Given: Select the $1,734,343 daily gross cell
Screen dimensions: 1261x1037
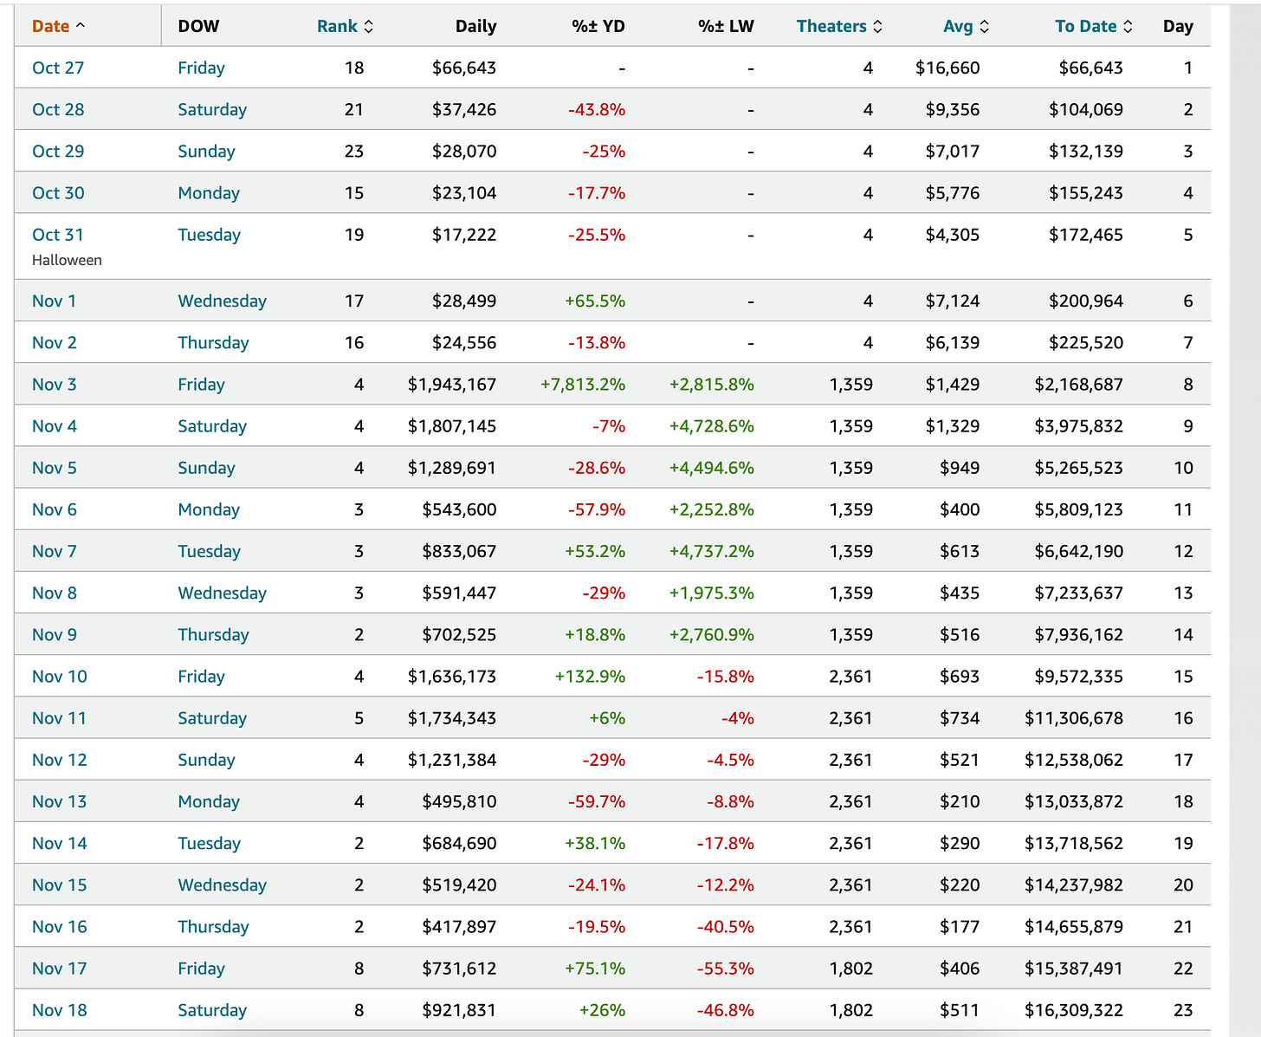Looking at the screenshot, I should [452, 718].
